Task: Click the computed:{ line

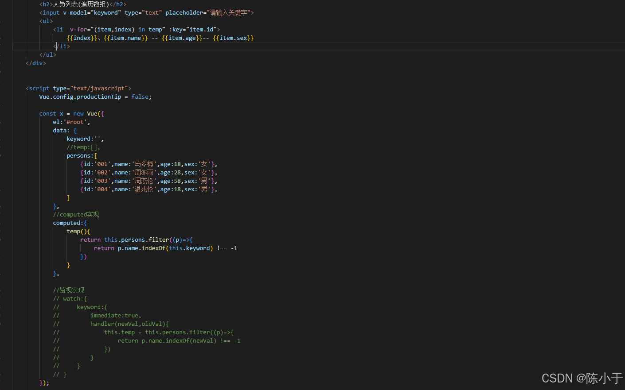Action: [x=70, y=223]
